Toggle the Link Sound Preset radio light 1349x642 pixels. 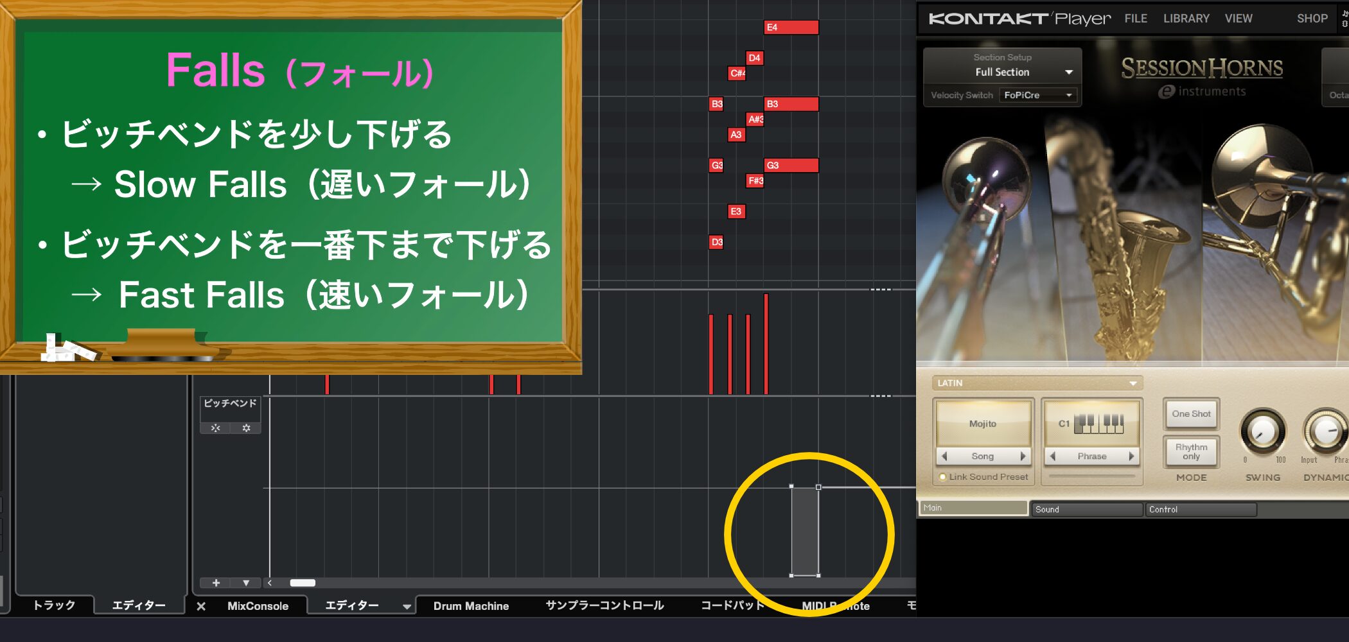click(x=943, y=477)
